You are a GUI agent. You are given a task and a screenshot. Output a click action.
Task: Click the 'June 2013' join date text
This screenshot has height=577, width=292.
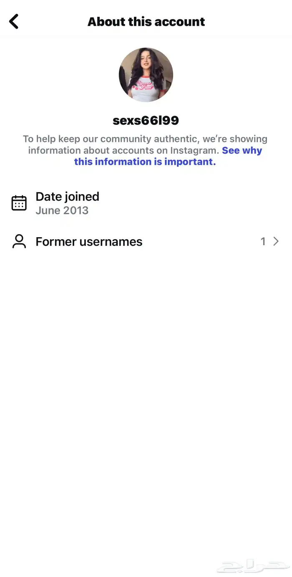pyautogui.click(x=62, y=210)
